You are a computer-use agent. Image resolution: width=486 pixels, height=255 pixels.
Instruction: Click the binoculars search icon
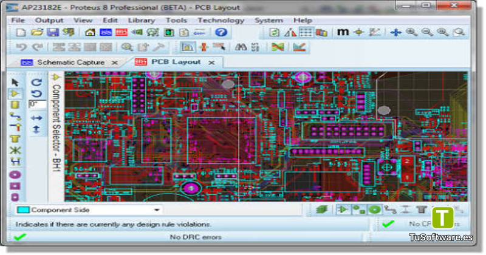241,47
